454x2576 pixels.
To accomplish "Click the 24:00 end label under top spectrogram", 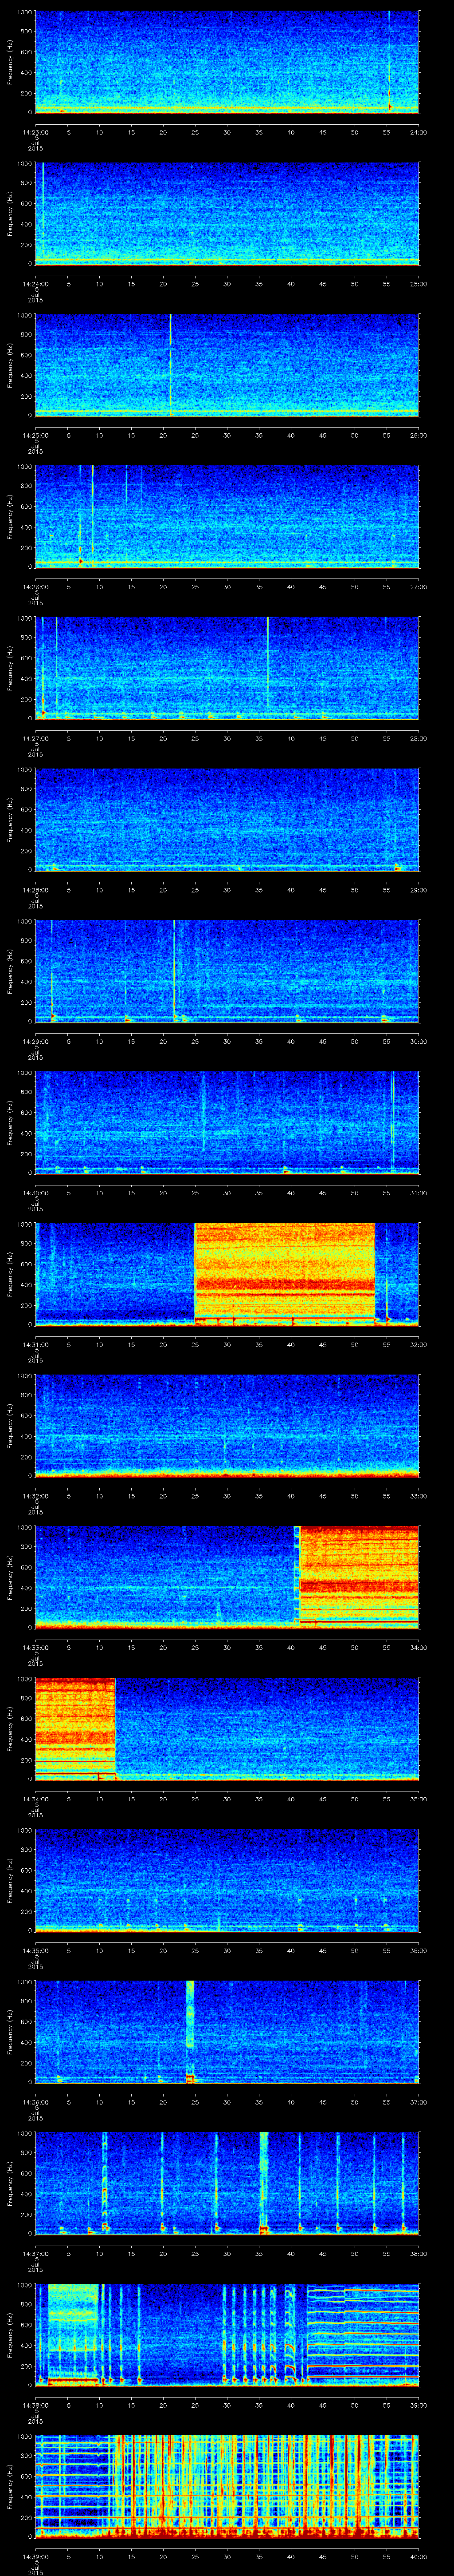I will pyautogui.click(x=418, y=131).
